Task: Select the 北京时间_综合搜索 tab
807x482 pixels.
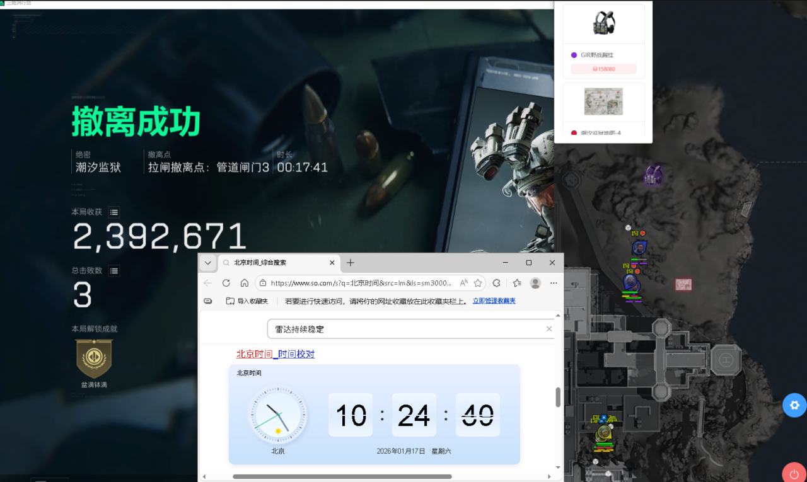Action: point(271,263)
